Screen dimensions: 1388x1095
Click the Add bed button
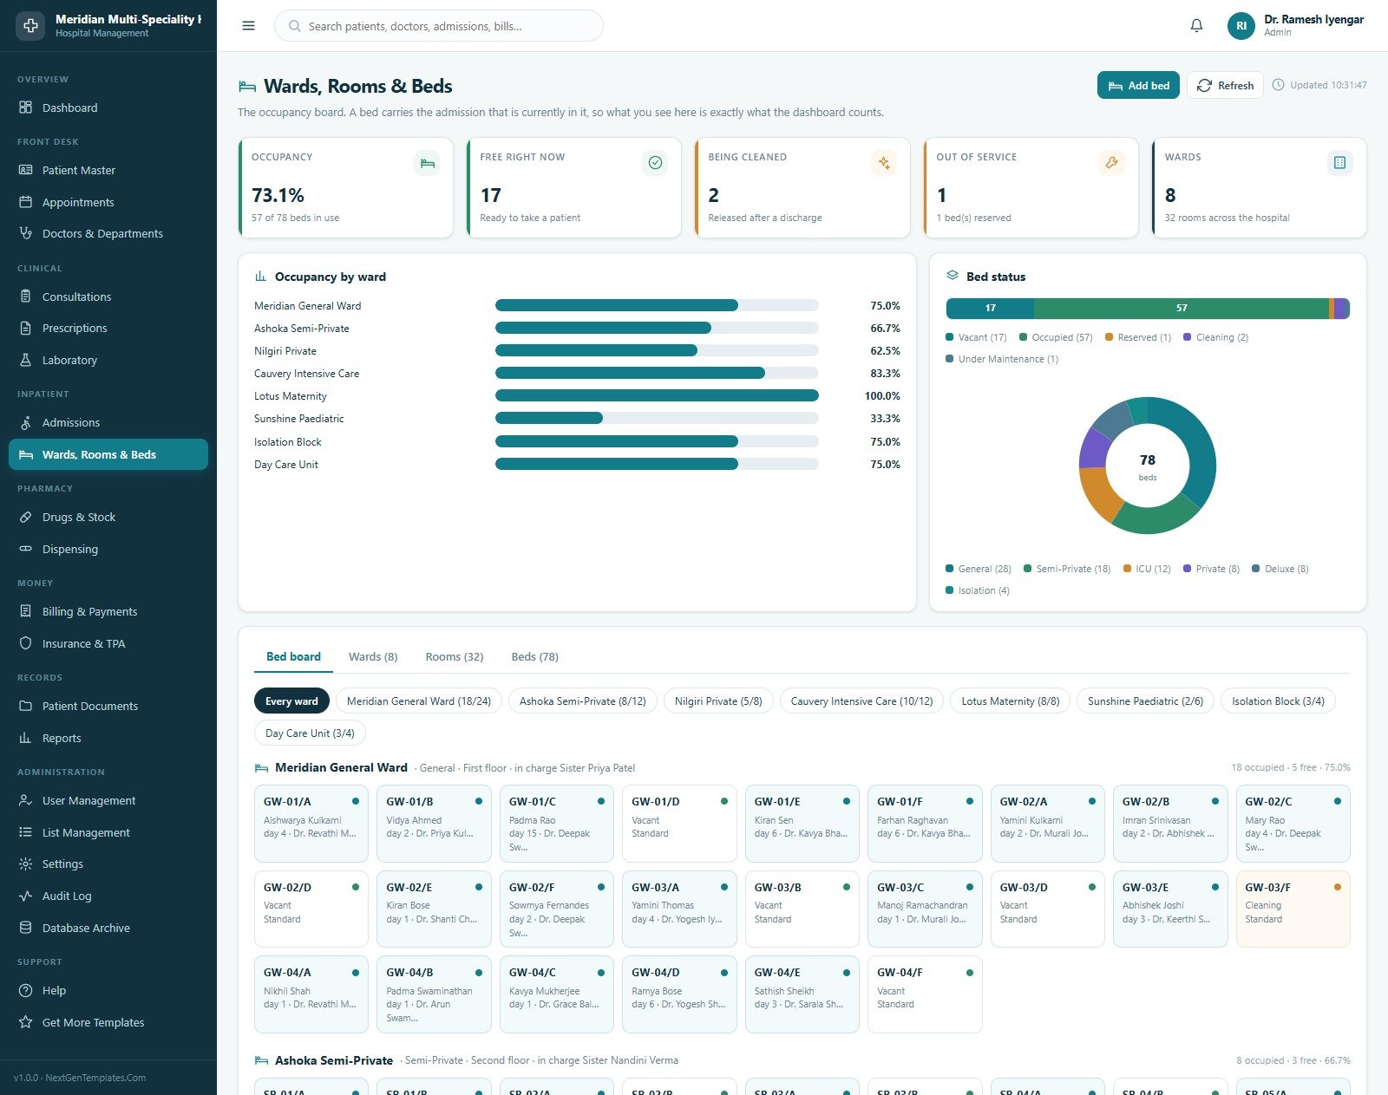(x=1138, y=85)
